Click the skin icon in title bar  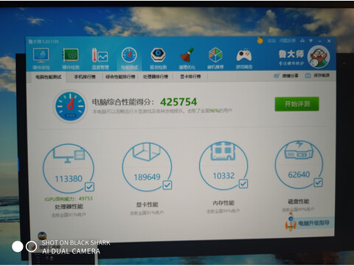(302, 41)
